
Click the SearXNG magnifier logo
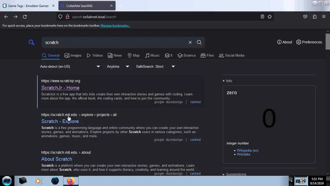pyautogui.click(x=31, y=42)
